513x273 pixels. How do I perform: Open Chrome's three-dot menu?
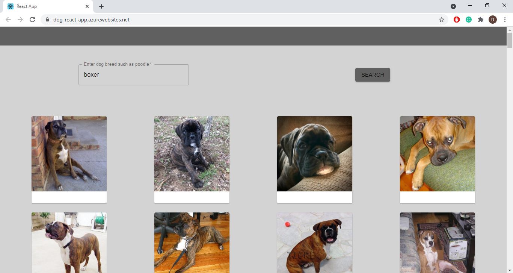click(x=505, y=20)
